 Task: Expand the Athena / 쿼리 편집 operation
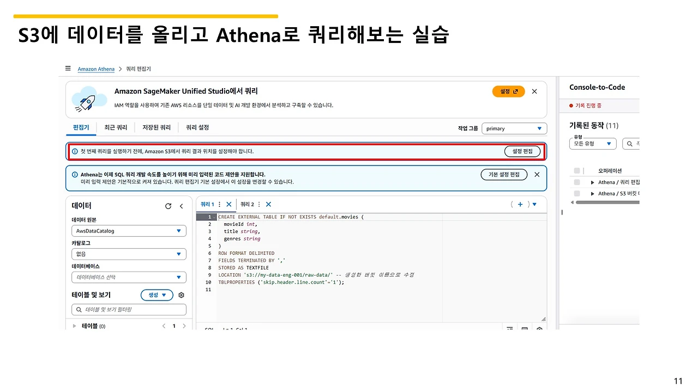pos(593,182)
